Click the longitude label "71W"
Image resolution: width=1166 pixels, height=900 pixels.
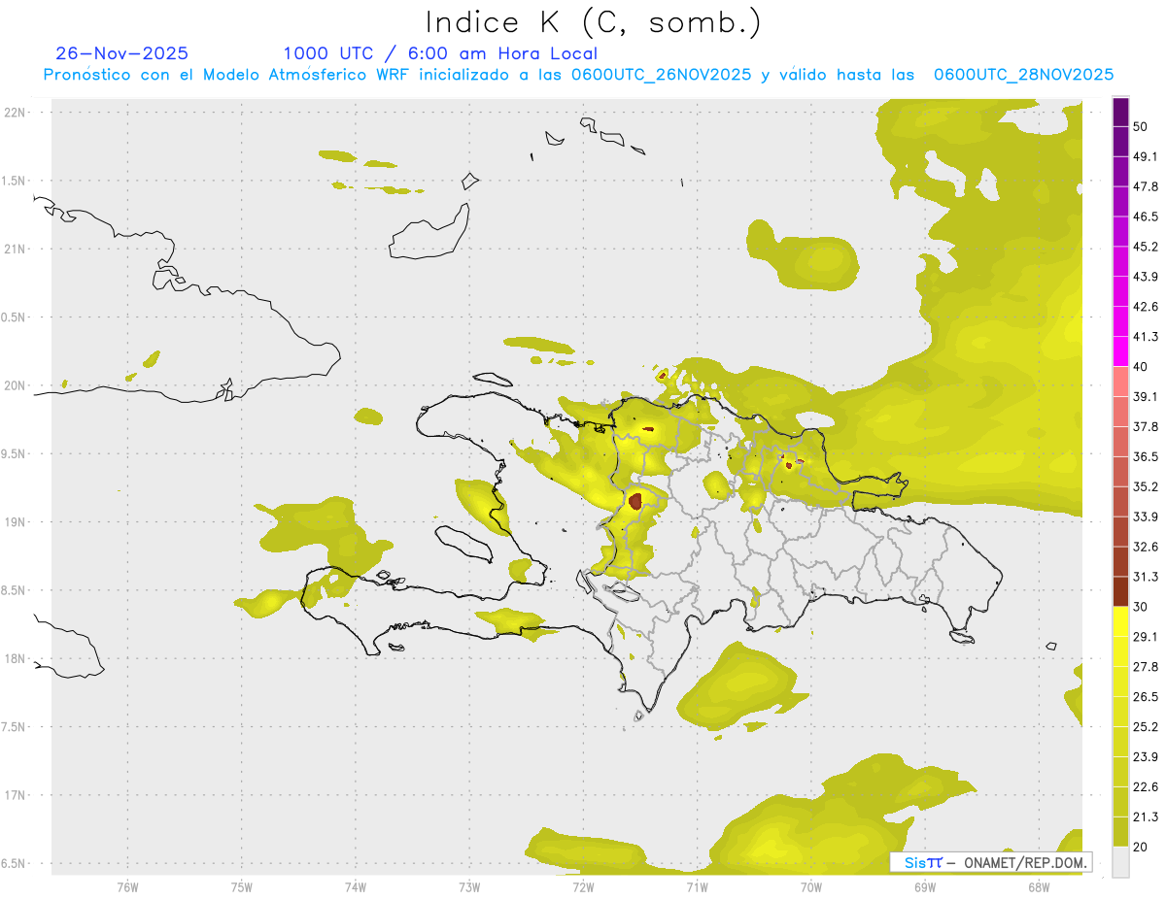click(x=697, y=887)
